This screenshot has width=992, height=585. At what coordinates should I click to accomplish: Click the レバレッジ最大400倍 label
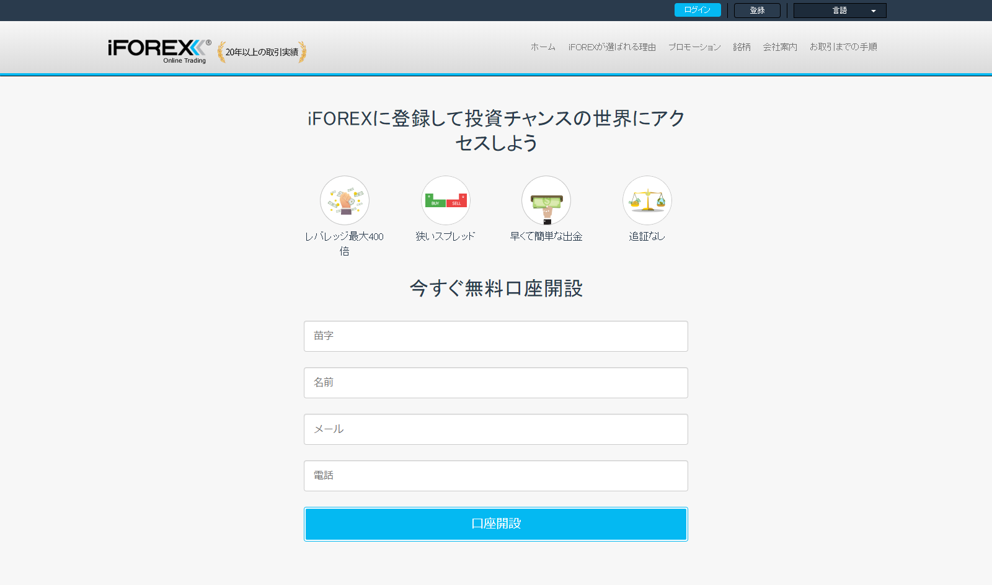point(344,244)
